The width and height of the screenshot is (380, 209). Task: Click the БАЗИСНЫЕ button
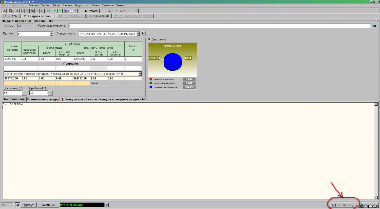(48, 205)
